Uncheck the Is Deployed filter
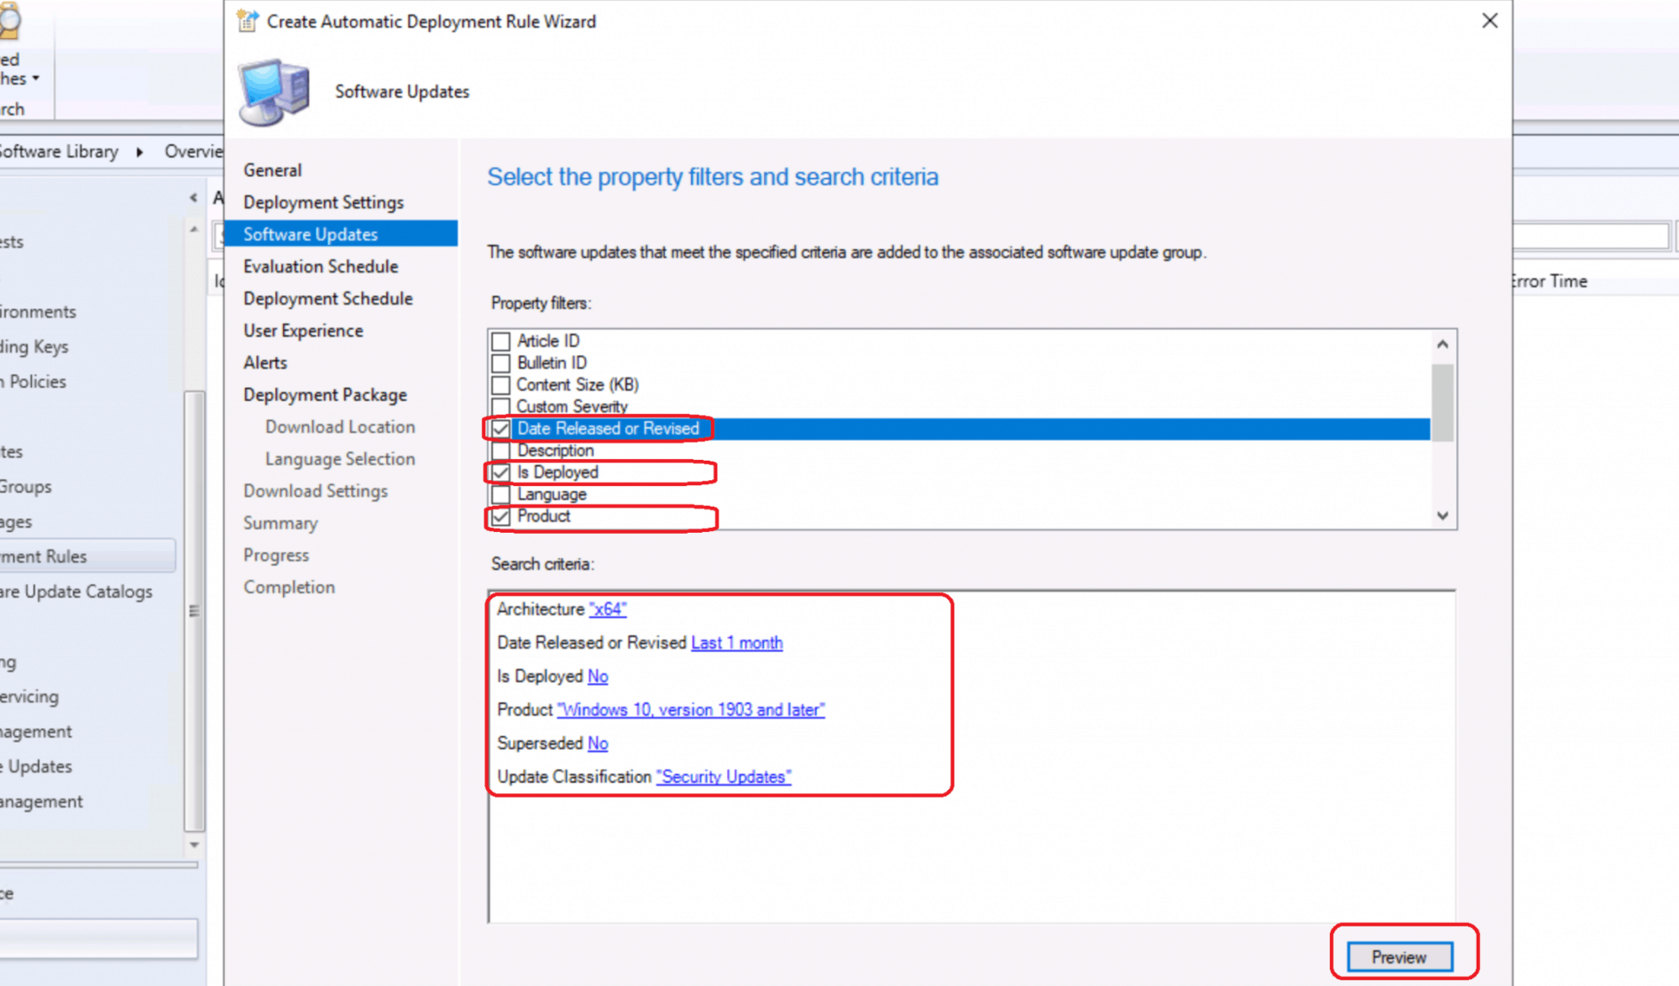Viewport: 1679px width, 986px height. pos(501,472)
